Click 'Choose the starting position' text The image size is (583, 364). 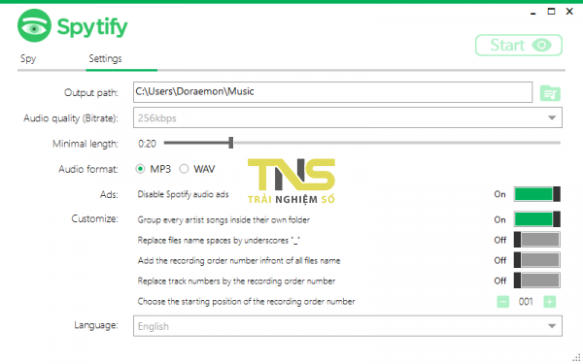tap(246, 302)
